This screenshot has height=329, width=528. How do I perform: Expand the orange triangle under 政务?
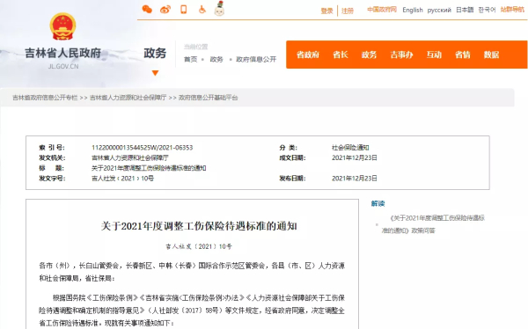point(155,73)
